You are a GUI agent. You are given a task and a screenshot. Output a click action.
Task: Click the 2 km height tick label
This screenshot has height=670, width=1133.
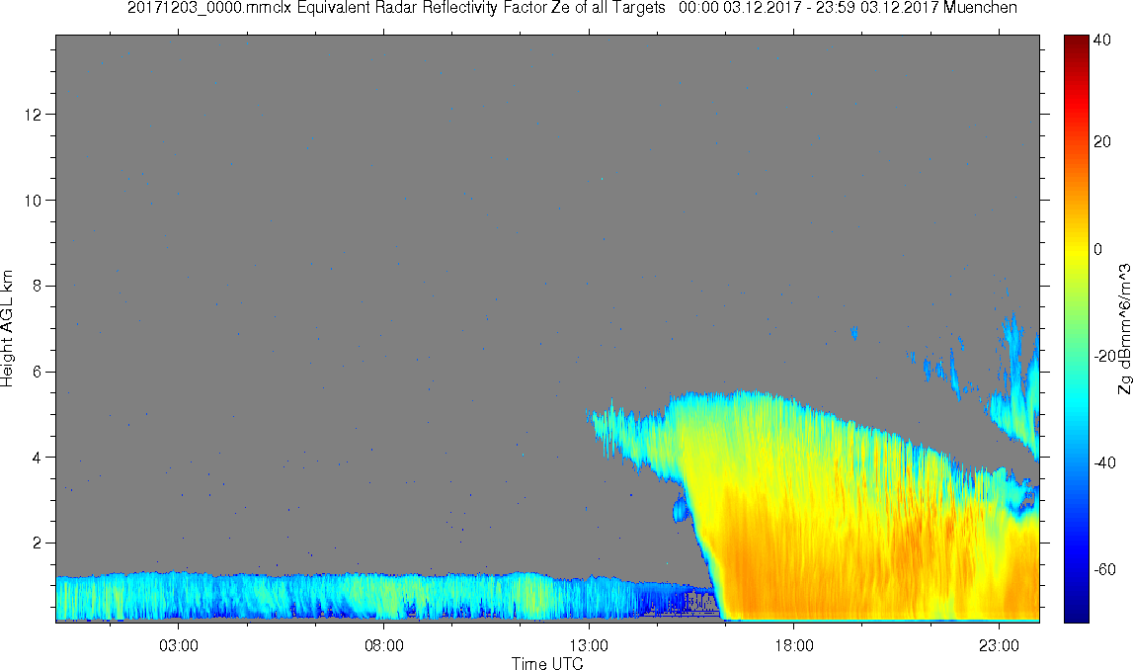coord(37,543)
